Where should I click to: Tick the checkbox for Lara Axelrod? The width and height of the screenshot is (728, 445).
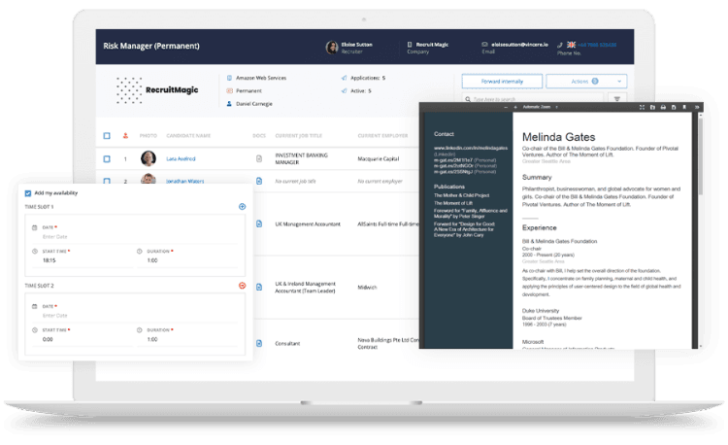pyautogui.click(x=107, y=157)
